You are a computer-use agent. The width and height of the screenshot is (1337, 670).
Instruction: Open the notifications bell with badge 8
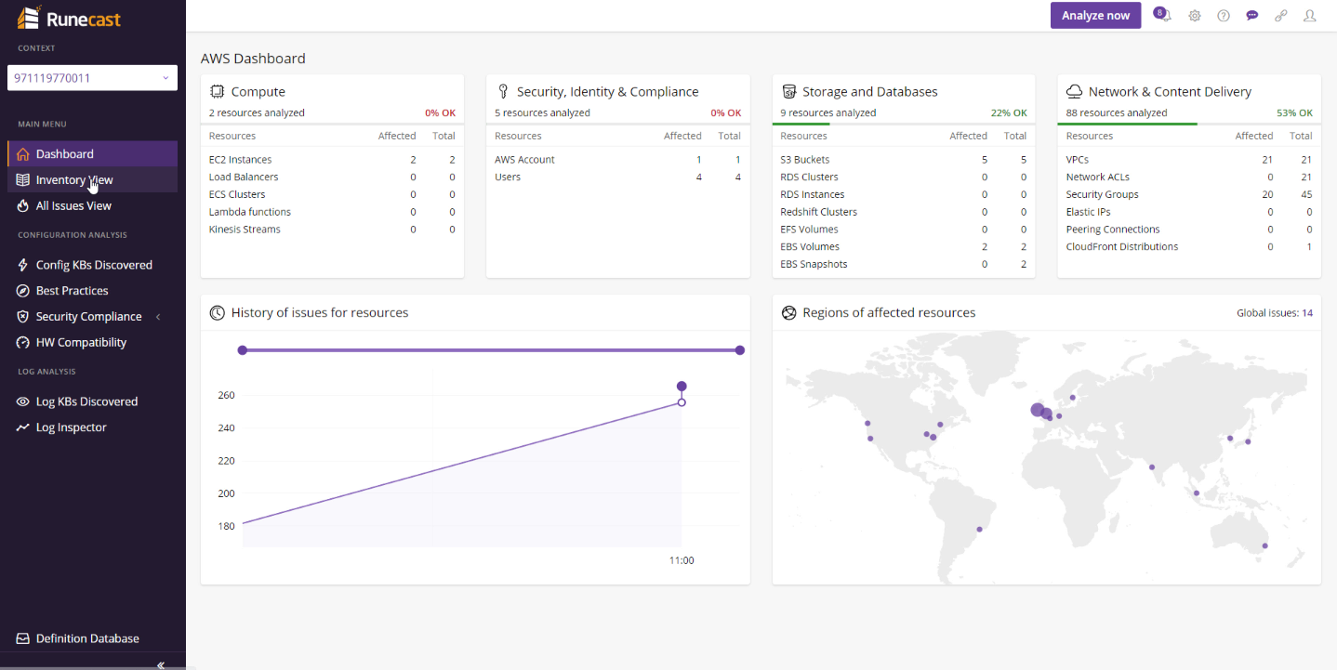click(x=1162, y=15)
